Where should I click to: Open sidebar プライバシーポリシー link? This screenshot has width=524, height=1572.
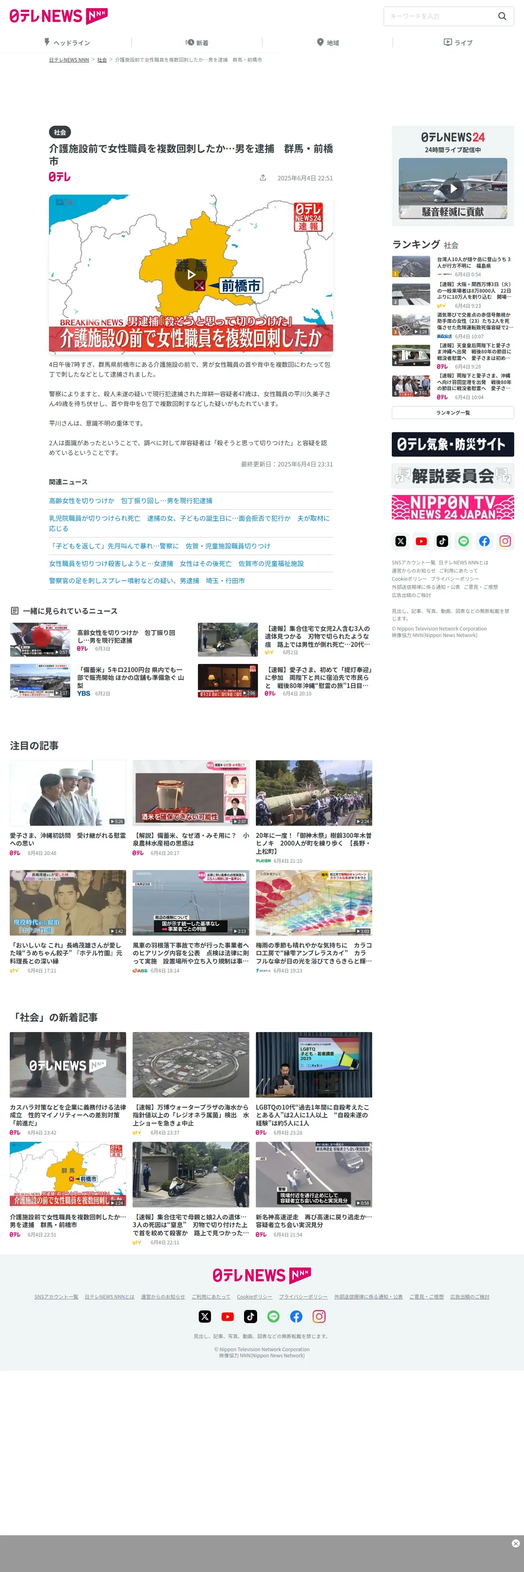(x=455, y=579)
